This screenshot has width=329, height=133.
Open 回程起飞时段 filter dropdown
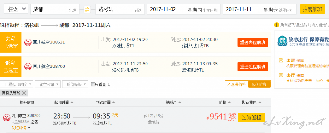17,84
